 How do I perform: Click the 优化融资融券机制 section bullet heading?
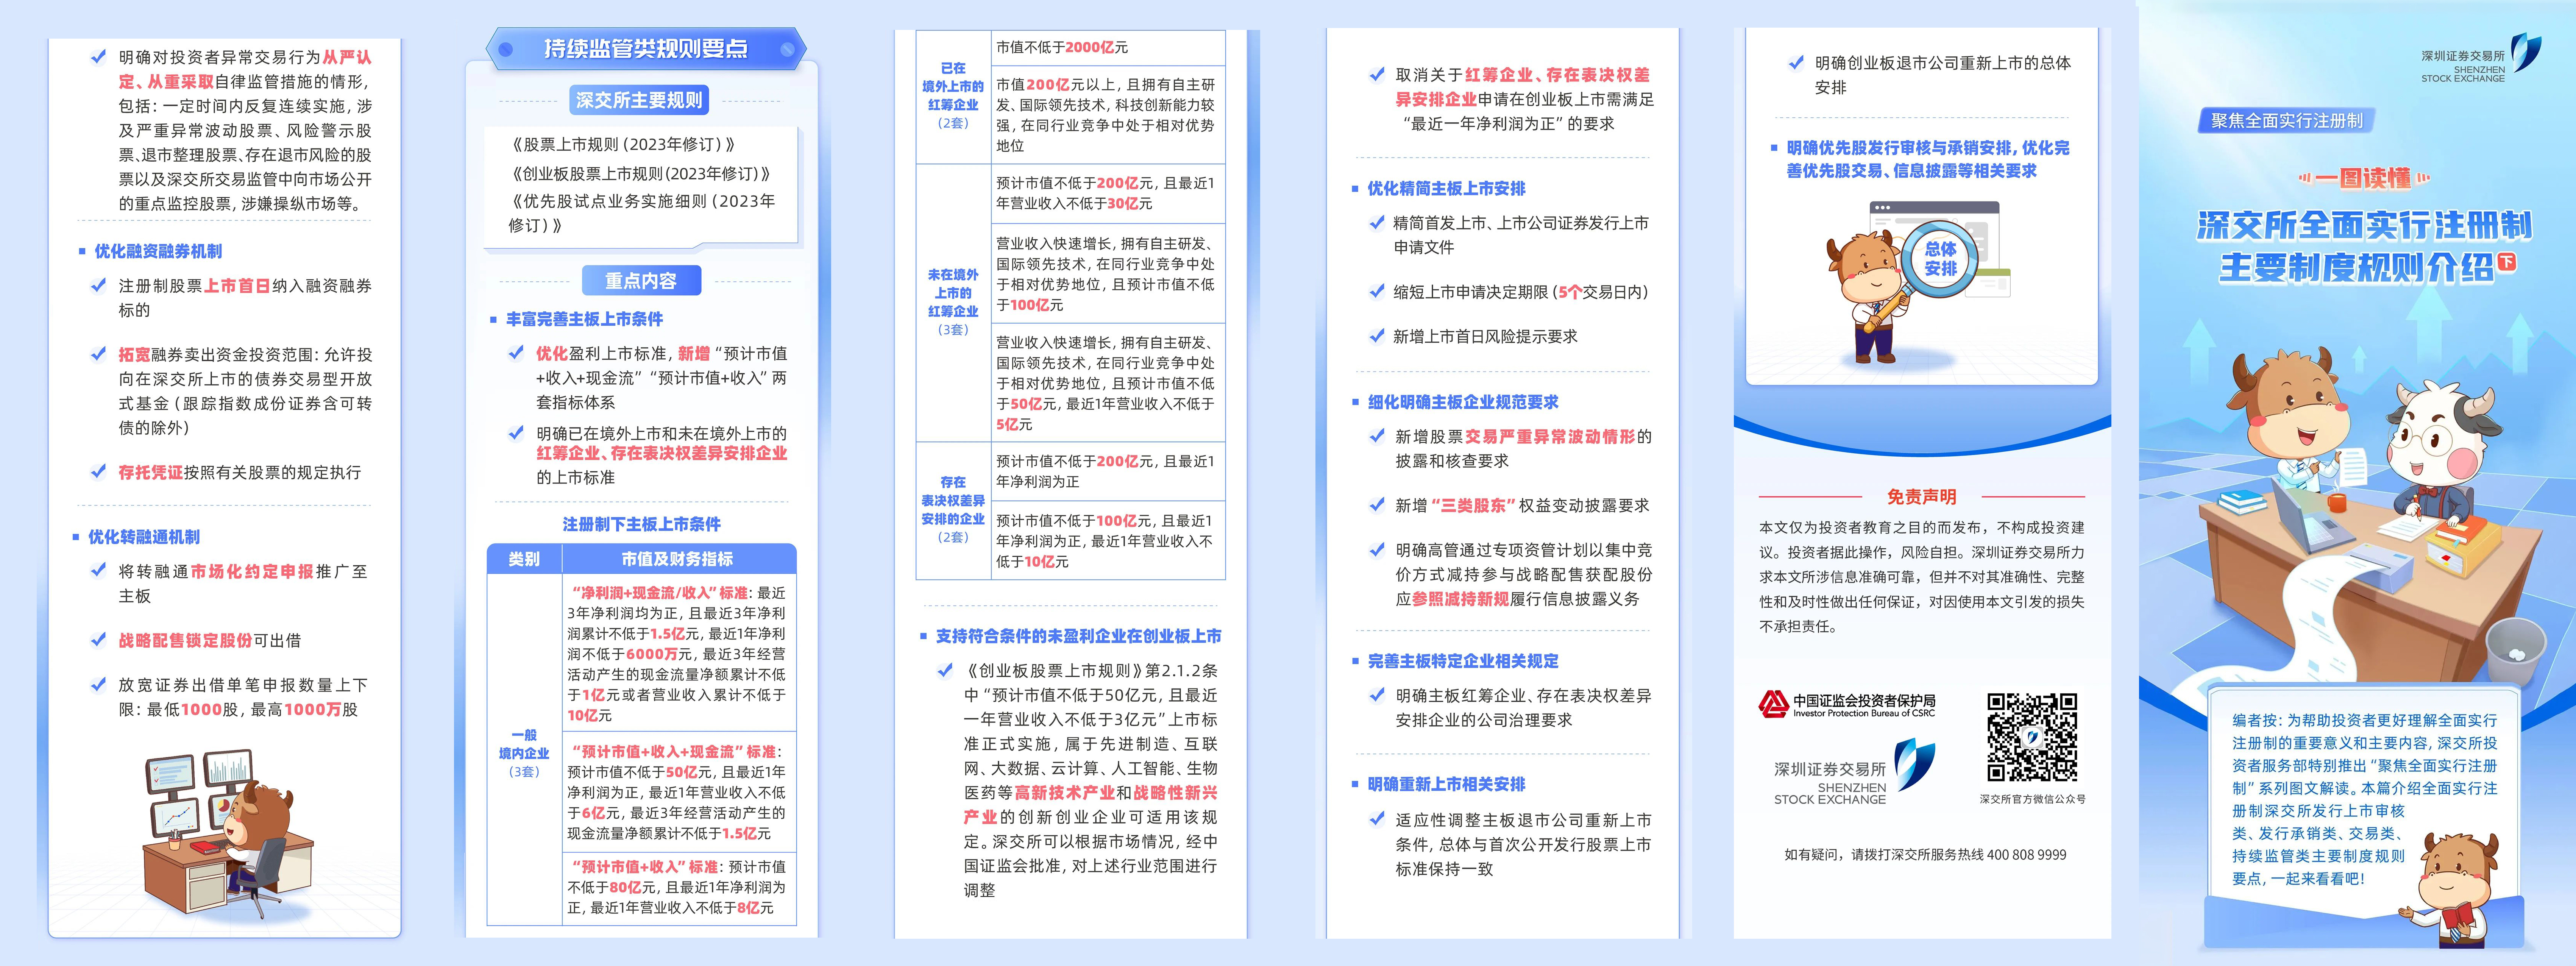click(x=157, y=251)
